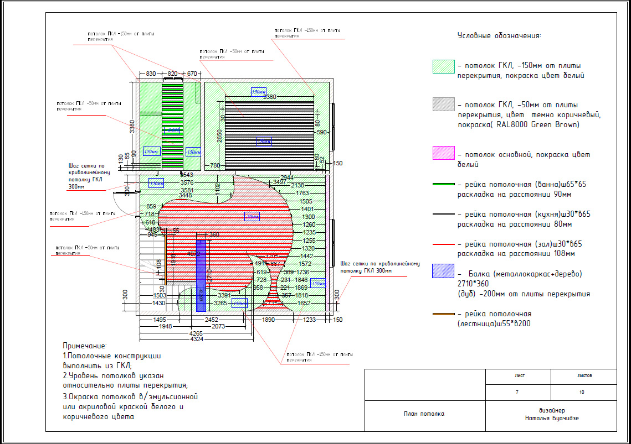The height and width of the screenshot is (444, 631).
Task: Select the black kitchen rail legend line
Action: coord(443,214)
